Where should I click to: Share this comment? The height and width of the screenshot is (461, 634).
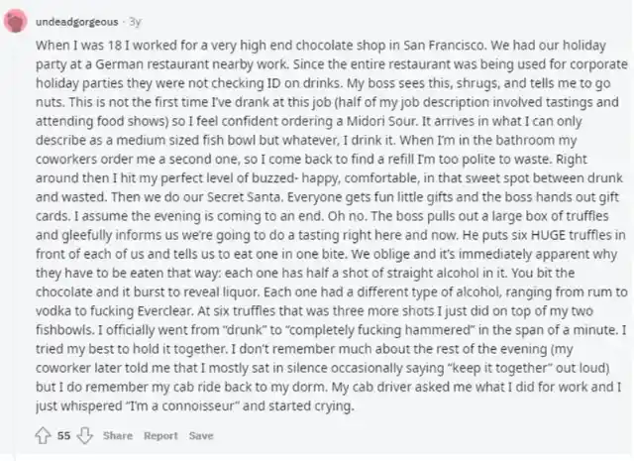118,436
